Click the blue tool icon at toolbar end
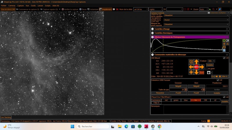The image size is (232, 130). (x=220, y=9)
